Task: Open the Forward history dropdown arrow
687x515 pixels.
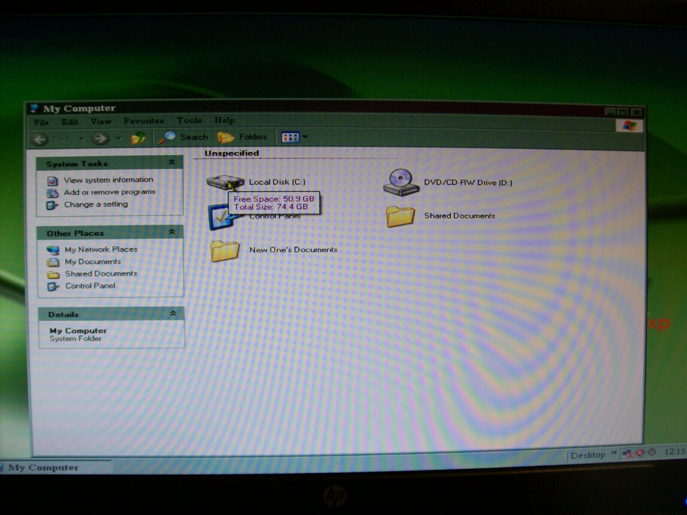Action: [119, 138]
